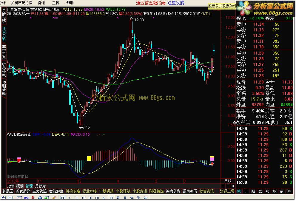Open the 帮助 menu
The width and height of the screenshot is (296, 201).
point(70,3)
